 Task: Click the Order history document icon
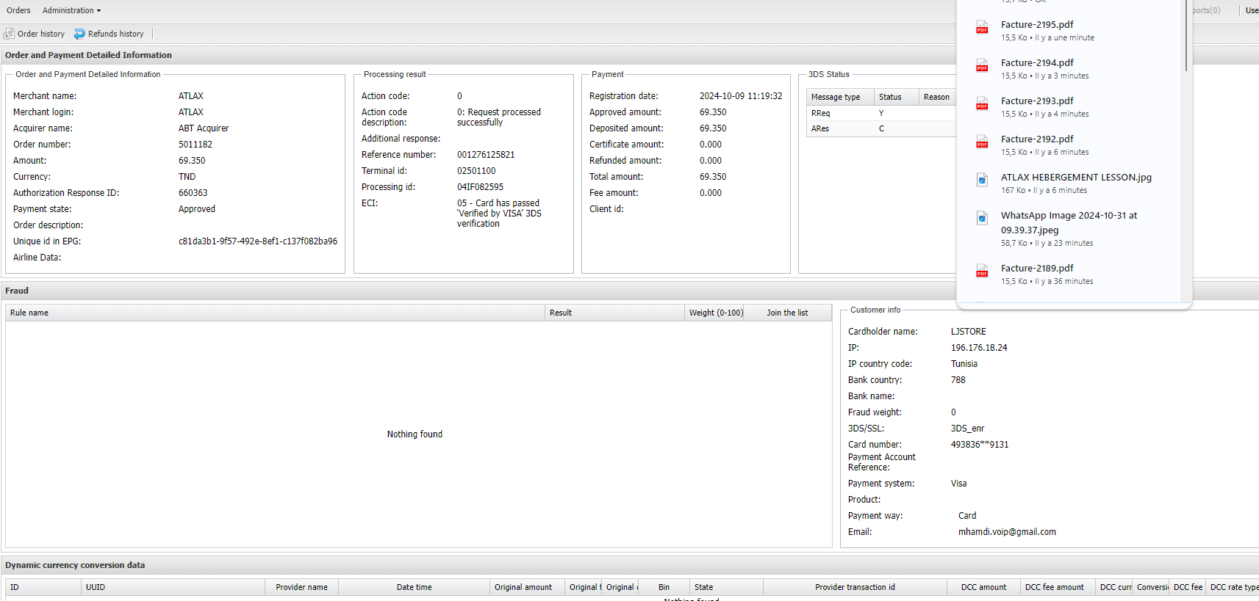pyautogui.click(x=9, y=34)
